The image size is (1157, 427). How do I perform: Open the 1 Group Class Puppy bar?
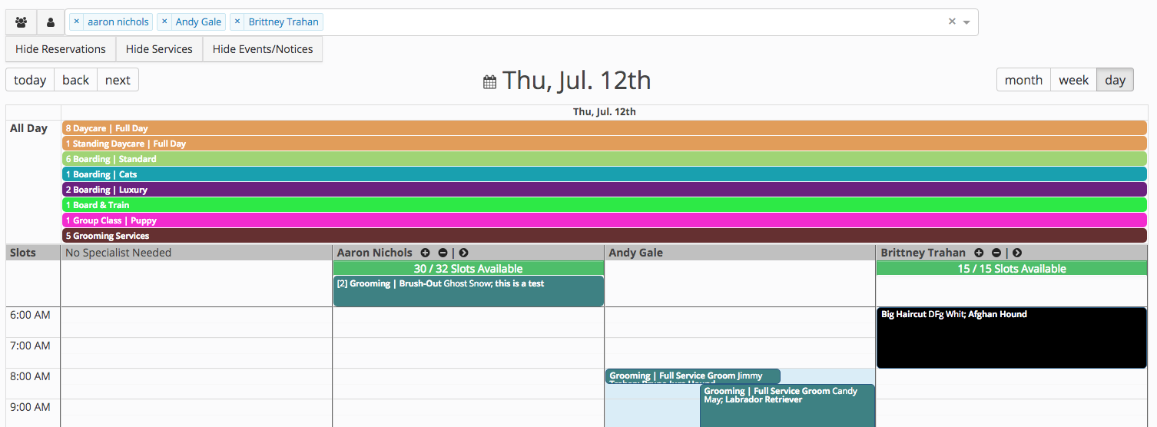(x=604, y=220)
